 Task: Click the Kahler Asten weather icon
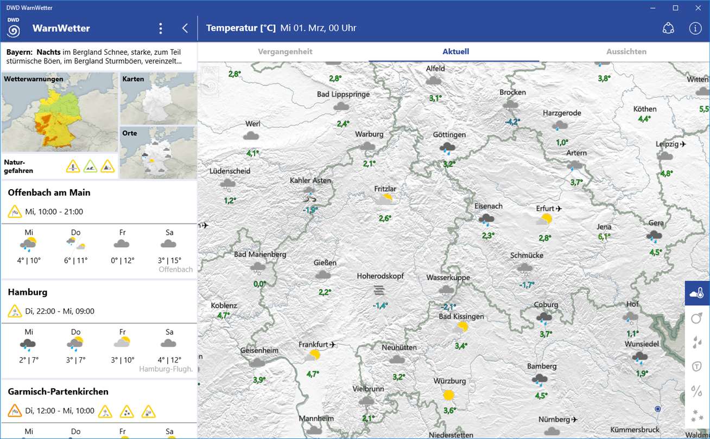[x=310, y=195]
